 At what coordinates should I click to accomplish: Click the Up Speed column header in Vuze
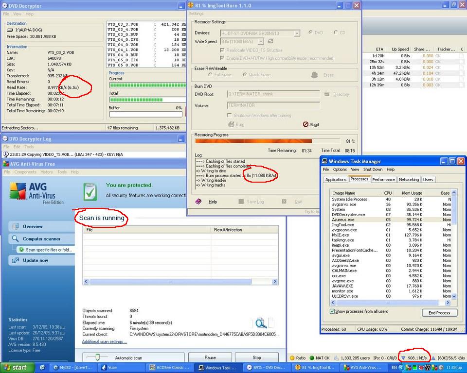point(400,49)
